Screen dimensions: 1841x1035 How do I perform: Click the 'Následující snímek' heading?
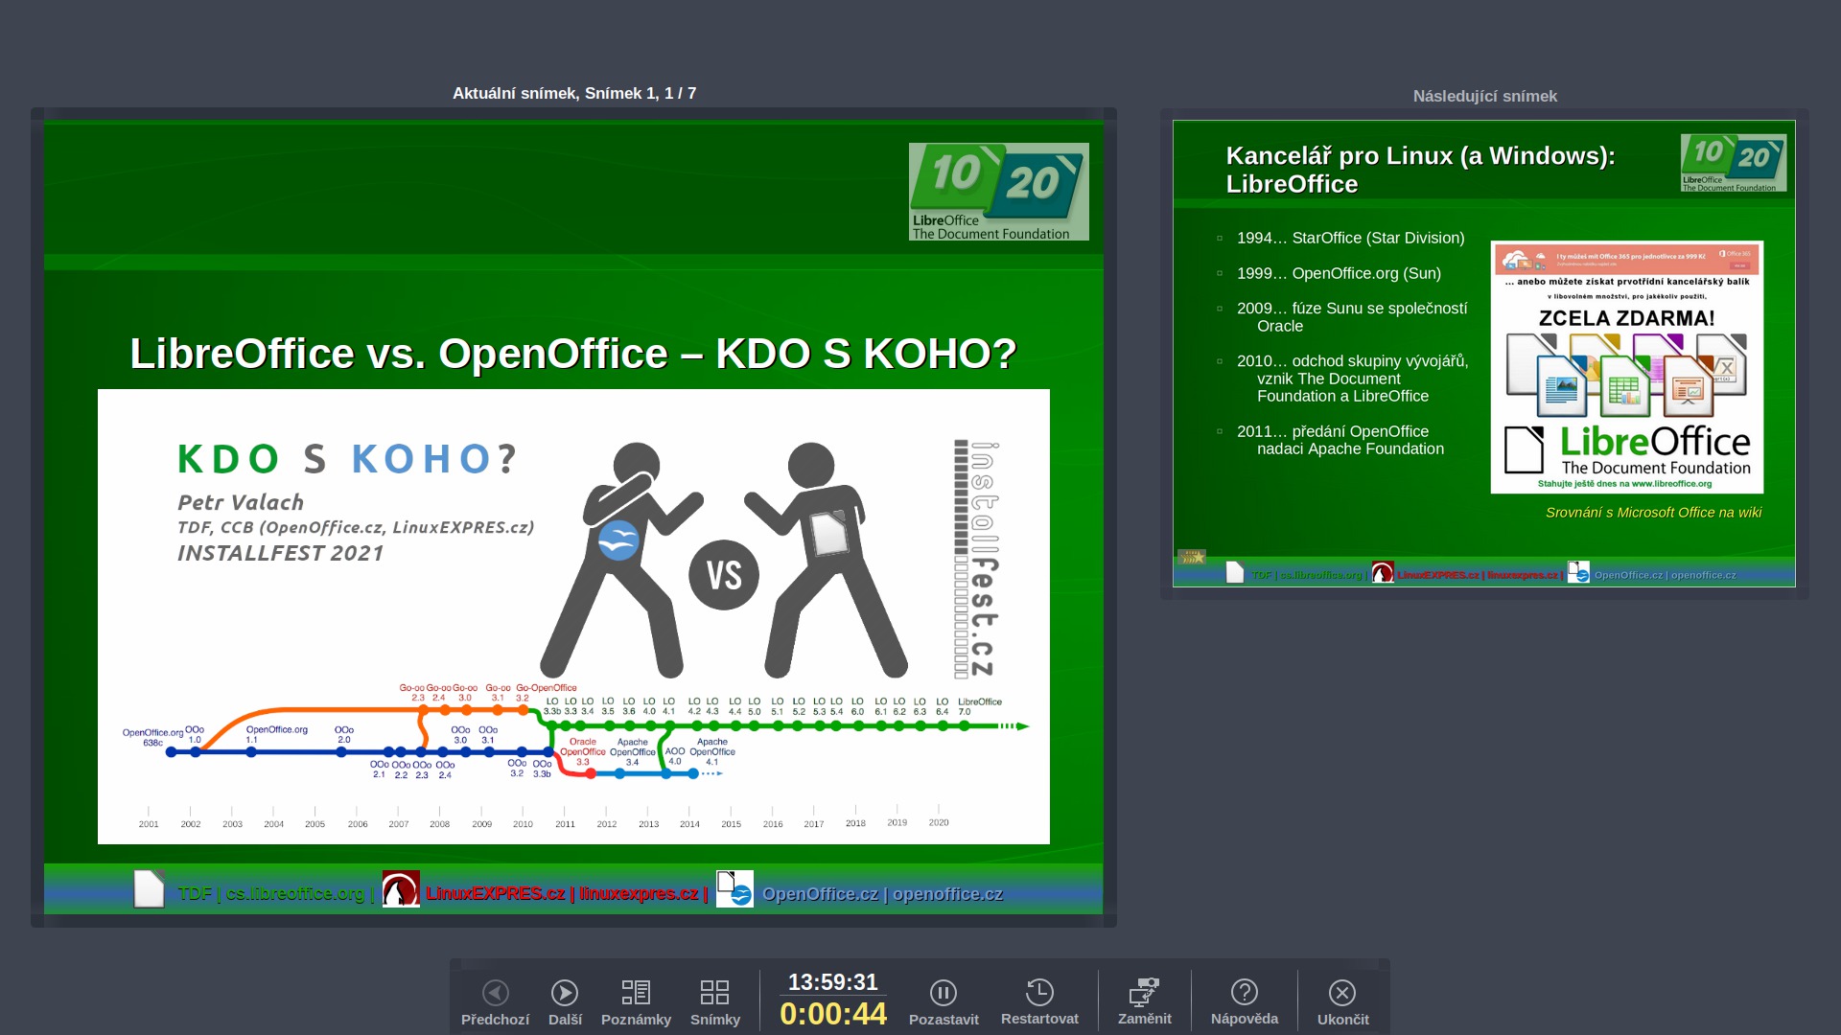coord(1484,96)
